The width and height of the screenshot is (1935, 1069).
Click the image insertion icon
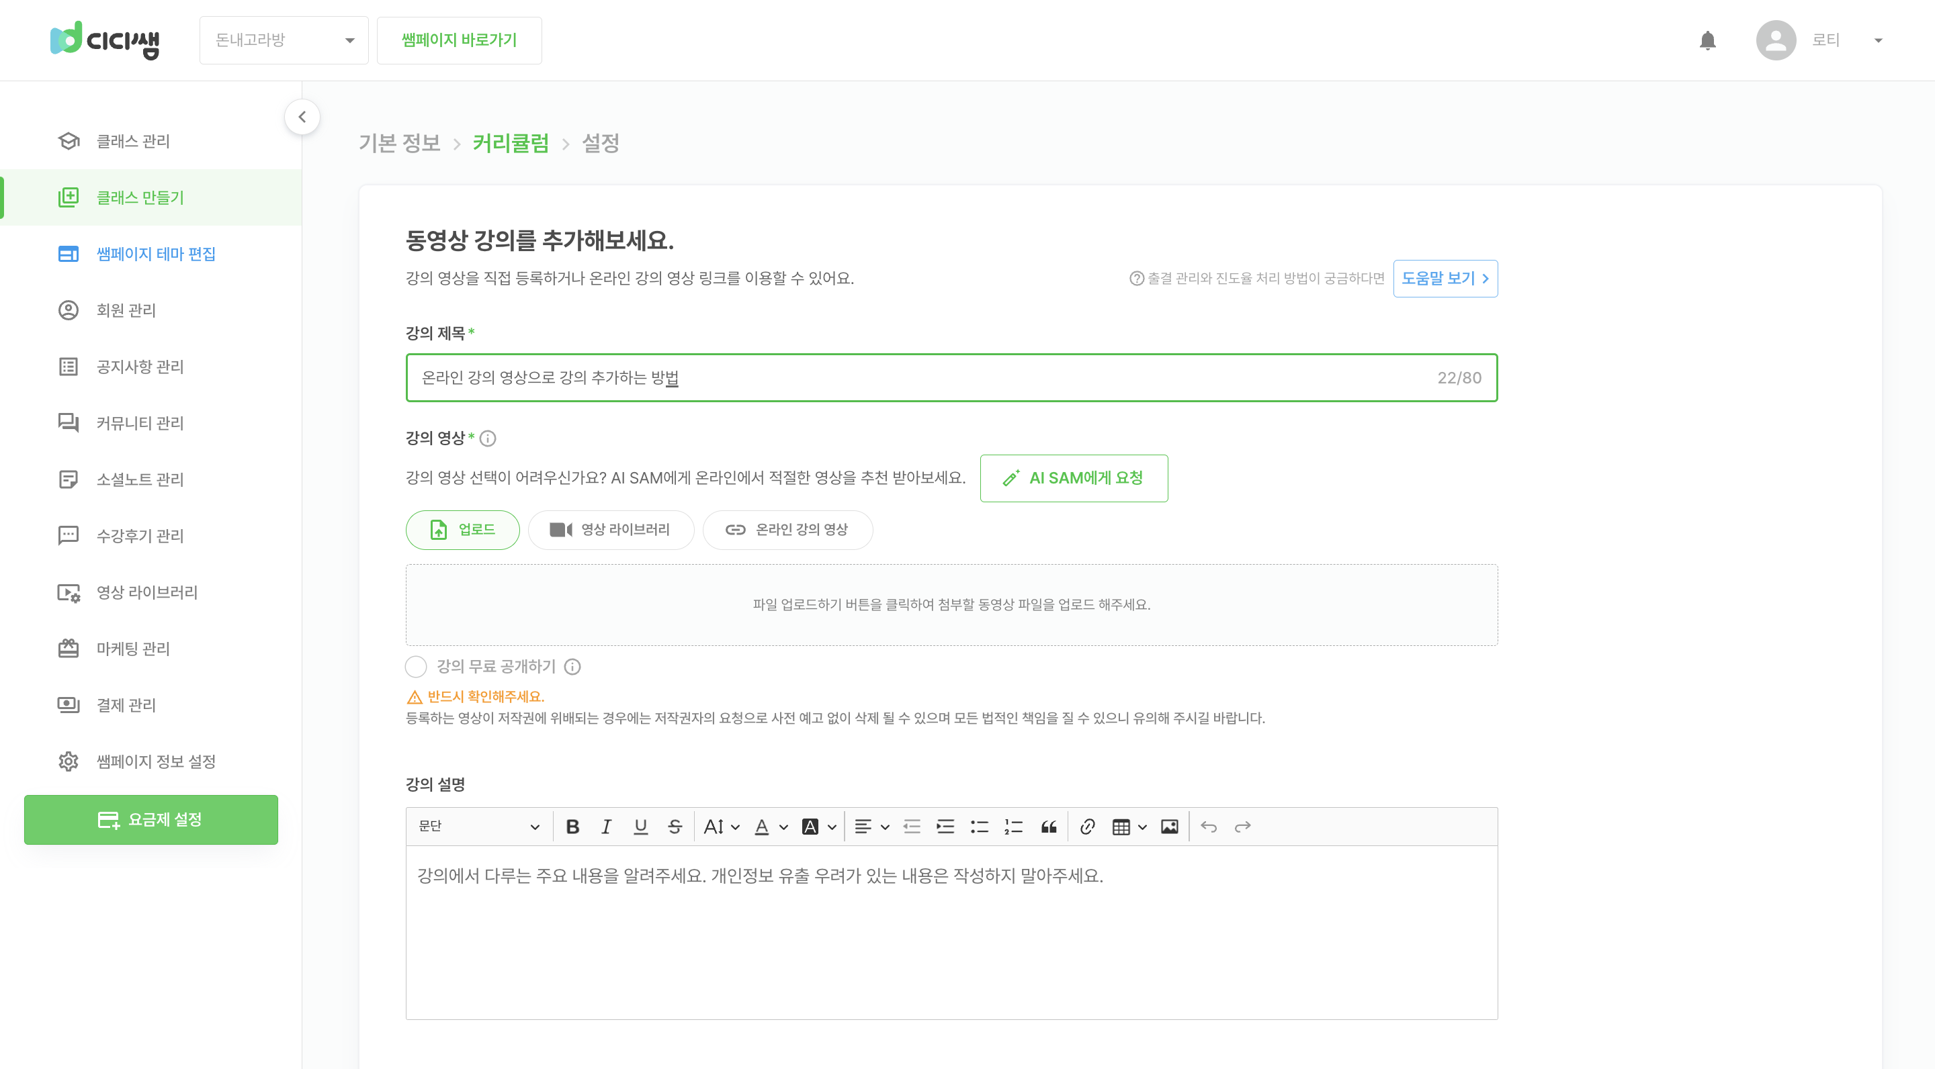(1171, 825)
